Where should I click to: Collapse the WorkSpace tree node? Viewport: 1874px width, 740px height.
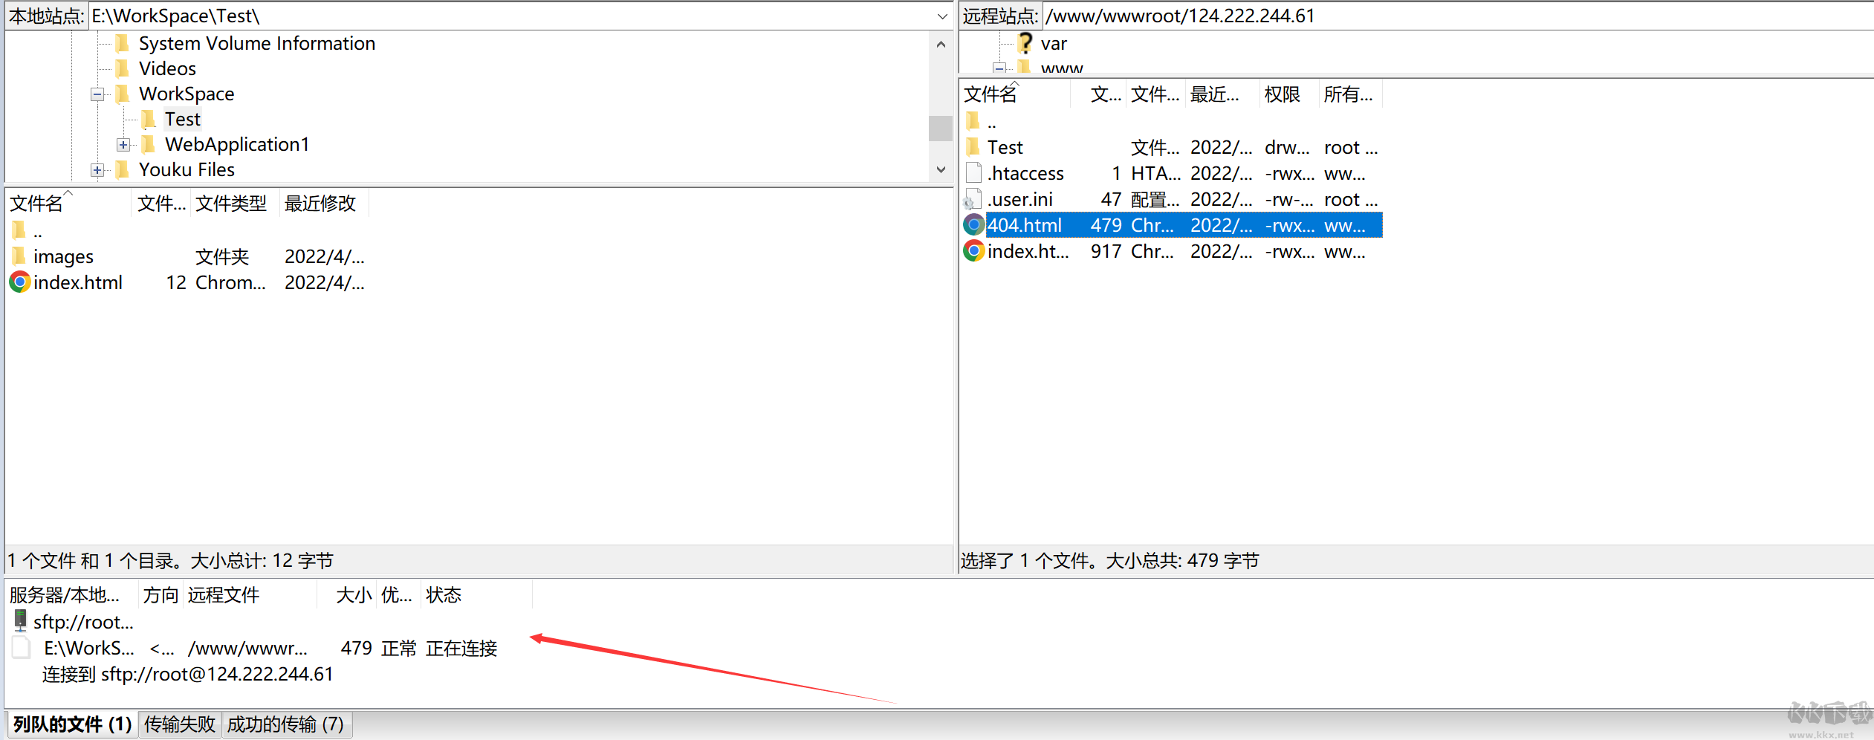coord(97,94)
